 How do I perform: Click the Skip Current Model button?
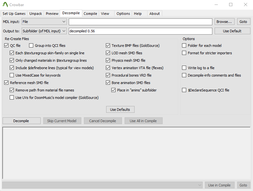[x=62, y=121]
